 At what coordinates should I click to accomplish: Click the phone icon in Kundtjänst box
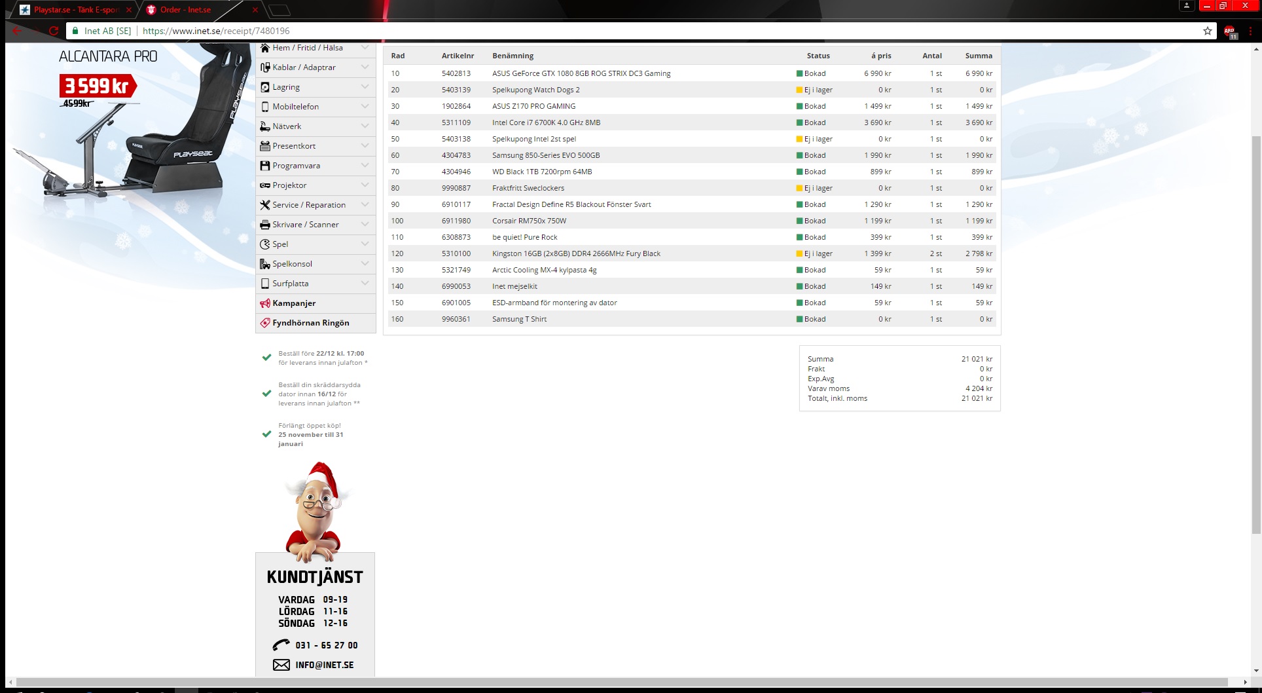point(281,645)
